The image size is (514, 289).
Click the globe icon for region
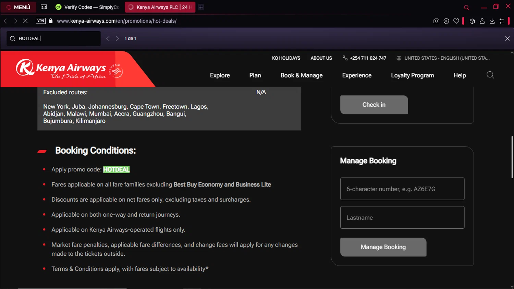click(x=399, y=58)
